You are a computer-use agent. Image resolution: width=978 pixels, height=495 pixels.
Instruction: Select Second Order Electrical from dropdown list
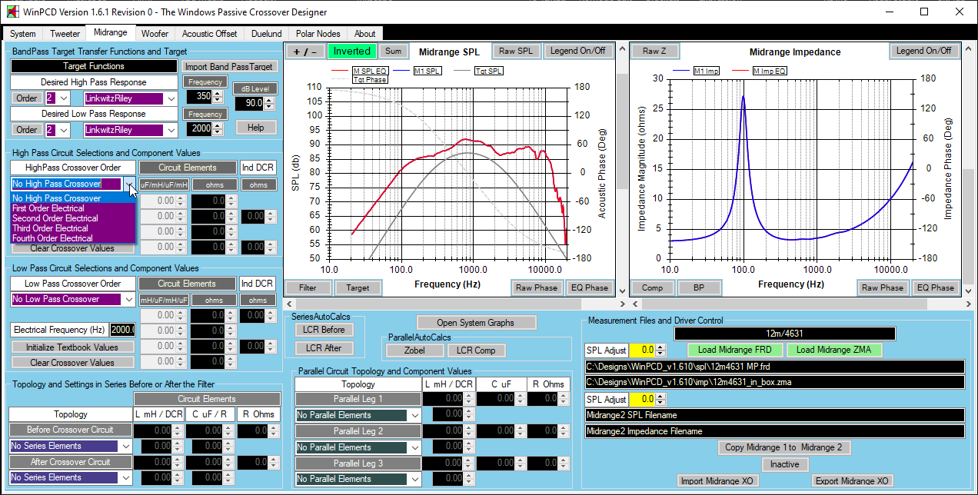pos(55,218)
